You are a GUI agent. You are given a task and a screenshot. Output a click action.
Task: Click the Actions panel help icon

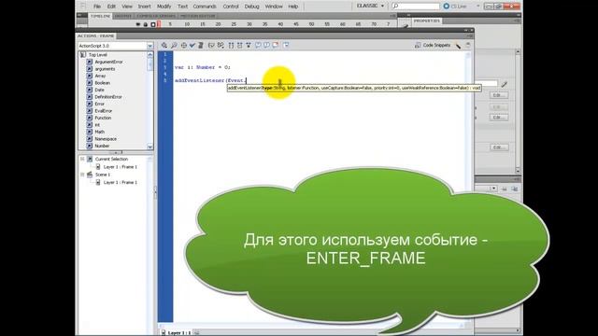click(x=468, y=45)
